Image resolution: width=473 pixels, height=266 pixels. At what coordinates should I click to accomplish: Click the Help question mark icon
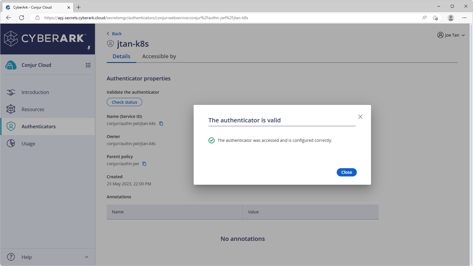pyautogui.click(x=11, y=257)
